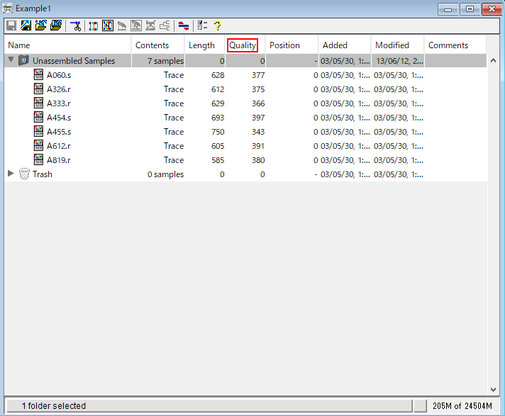Click the scrollbar down arrow
505x416 pixels.
pos(493,389)
